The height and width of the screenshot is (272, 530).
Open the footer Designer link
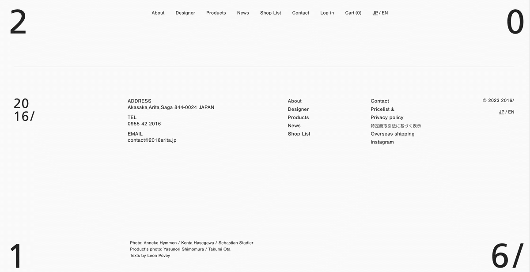(x=298, y=109)
